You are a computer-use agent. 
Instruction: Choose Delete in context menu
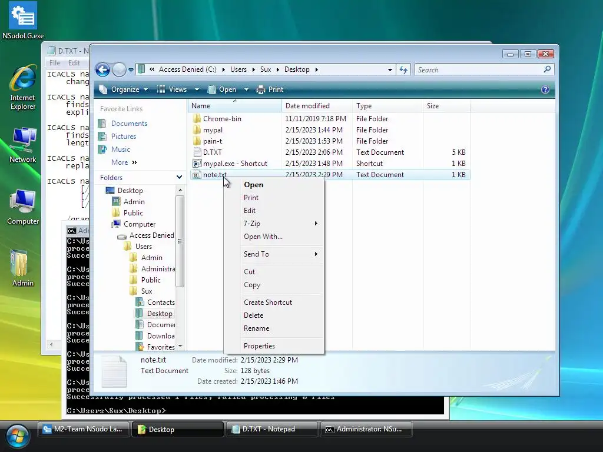click(x=273, y=315)
